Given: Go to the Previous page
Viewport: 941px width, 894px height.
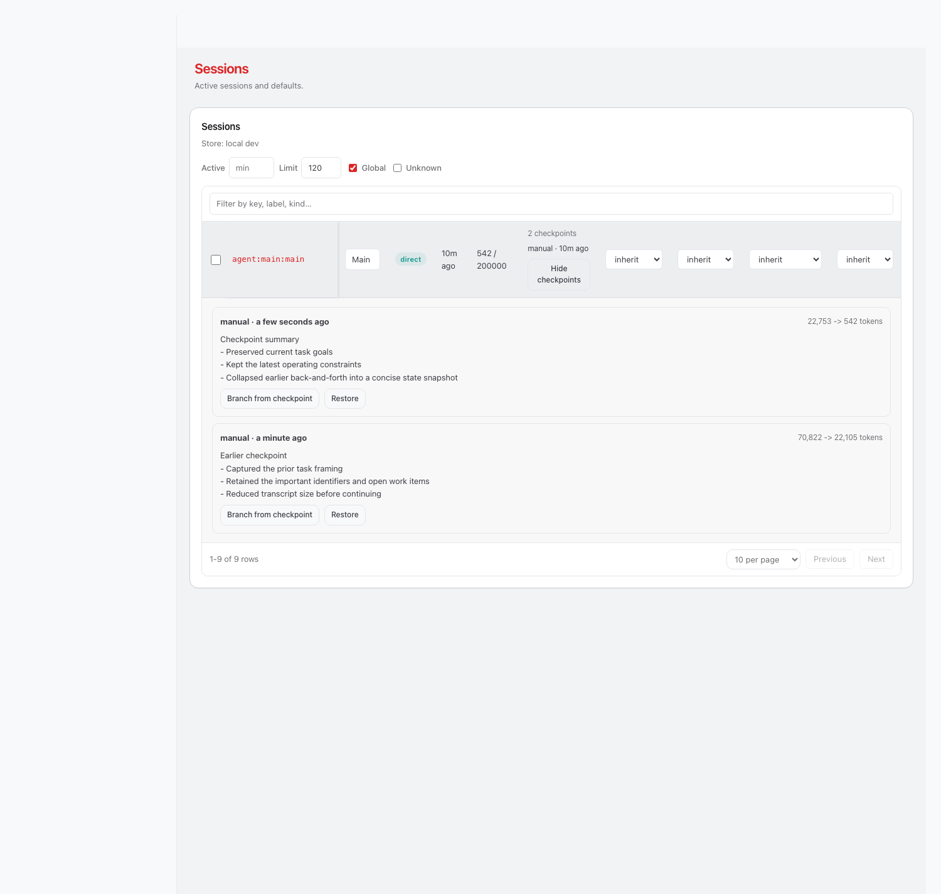Looking at the screenshot, I should click(829, 559).
